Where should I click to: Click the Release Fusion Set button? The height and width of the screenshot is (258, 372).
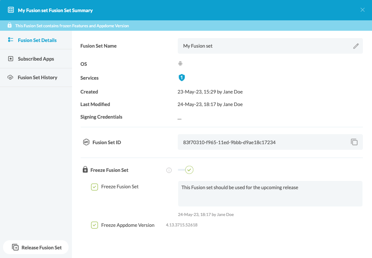point(36,248)
